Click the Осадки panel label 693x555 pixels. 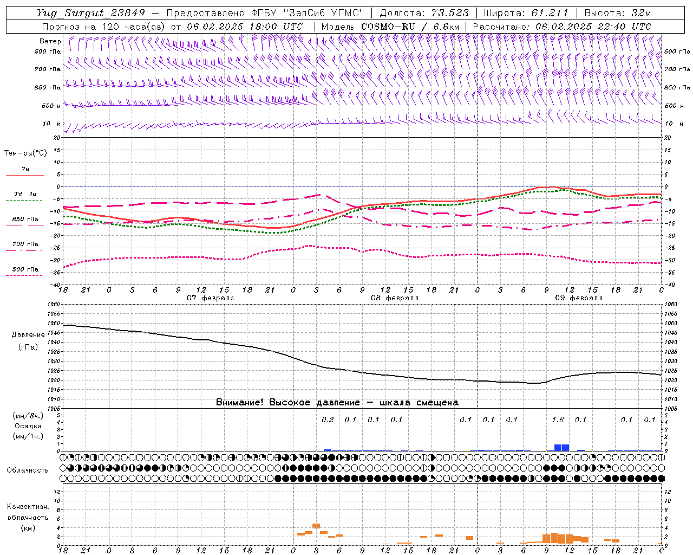(28, 426)
